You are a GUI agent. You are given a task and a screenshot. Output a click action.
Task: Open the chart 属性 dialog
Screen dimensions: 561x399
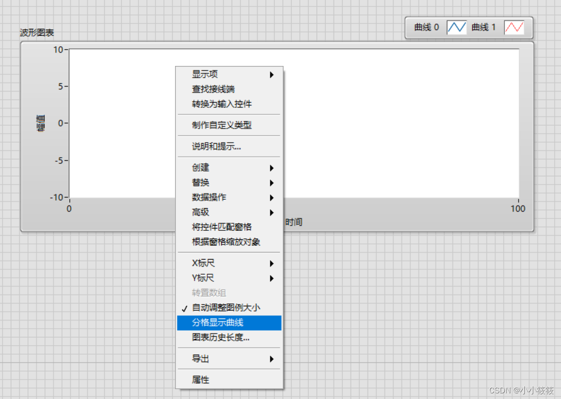pyautogui.click(x=200, y=379)
